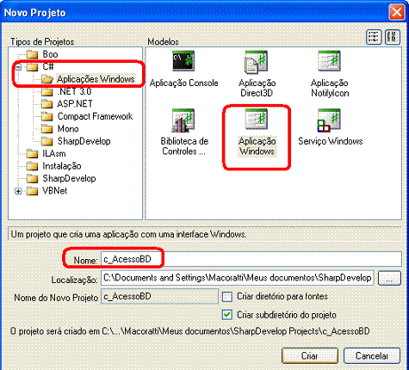Screen dimensions: 409x370
Task: Choose the Aplicação Direct3D template icon
Action: [x=256, y=62]
